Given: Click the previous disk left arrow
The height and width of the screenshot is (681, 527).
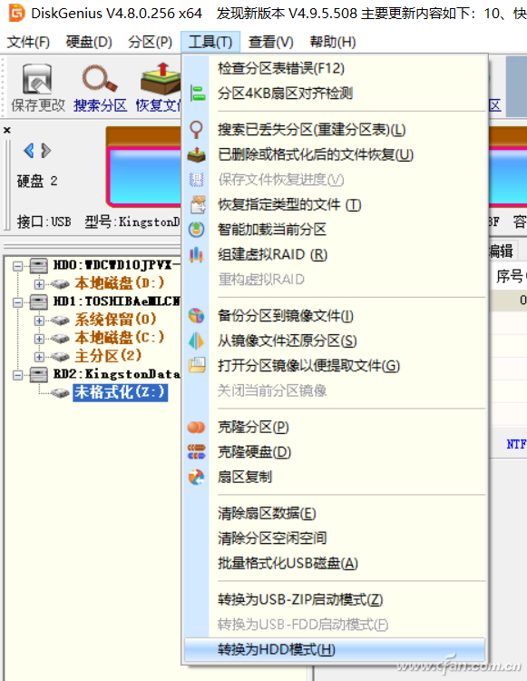Looking at the screenshot, I should coord(29,151).
